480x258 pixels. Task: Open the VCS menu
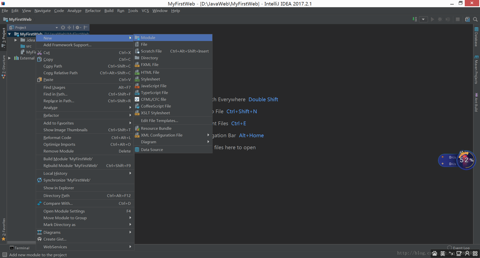(145, 10)
